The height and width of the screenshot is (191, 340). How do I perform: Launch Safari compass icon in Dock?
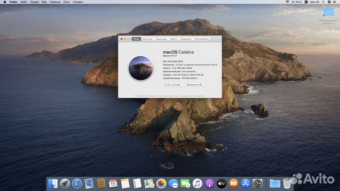[77, 183]
